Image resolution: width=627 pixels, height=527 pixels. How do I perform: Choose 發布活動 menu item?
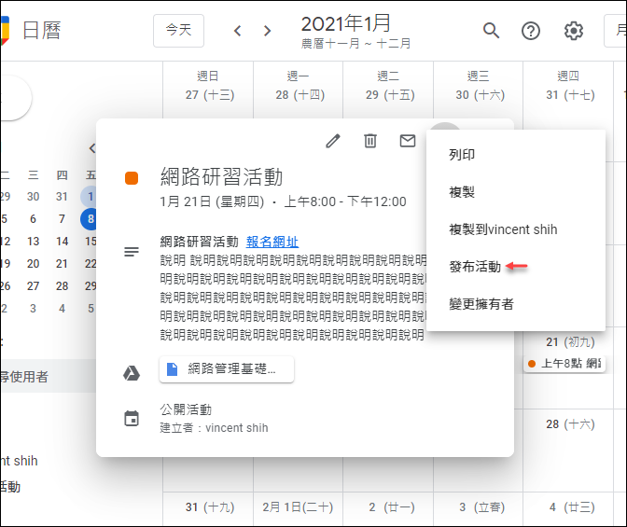tap(516, 267)
